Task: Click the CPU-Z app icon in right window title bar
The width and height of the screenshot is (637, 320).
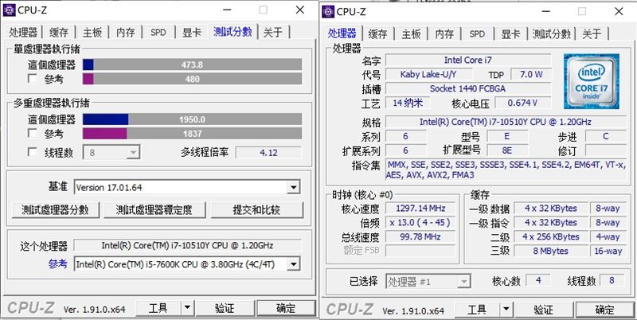Action: [x=328, y=11]
